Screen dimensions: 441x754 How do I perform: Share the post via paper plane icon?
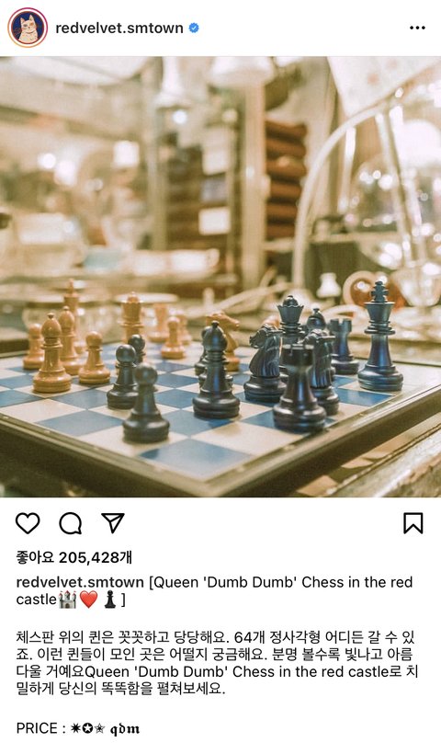pyautogui.click(x=113, y=522)
